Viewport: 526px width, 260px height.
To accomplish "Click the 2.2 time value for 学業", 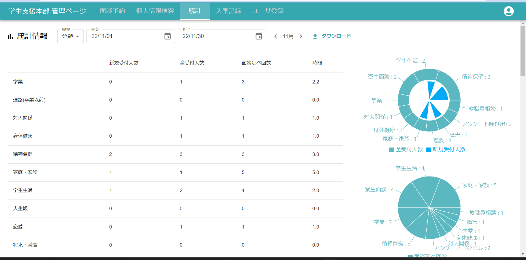I will coord(316,82).
